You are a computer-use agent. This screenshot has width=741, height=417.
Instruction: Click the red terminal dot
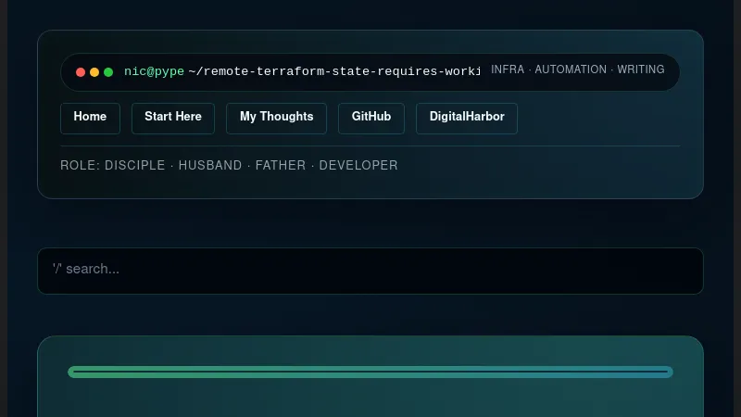(81, 72)
